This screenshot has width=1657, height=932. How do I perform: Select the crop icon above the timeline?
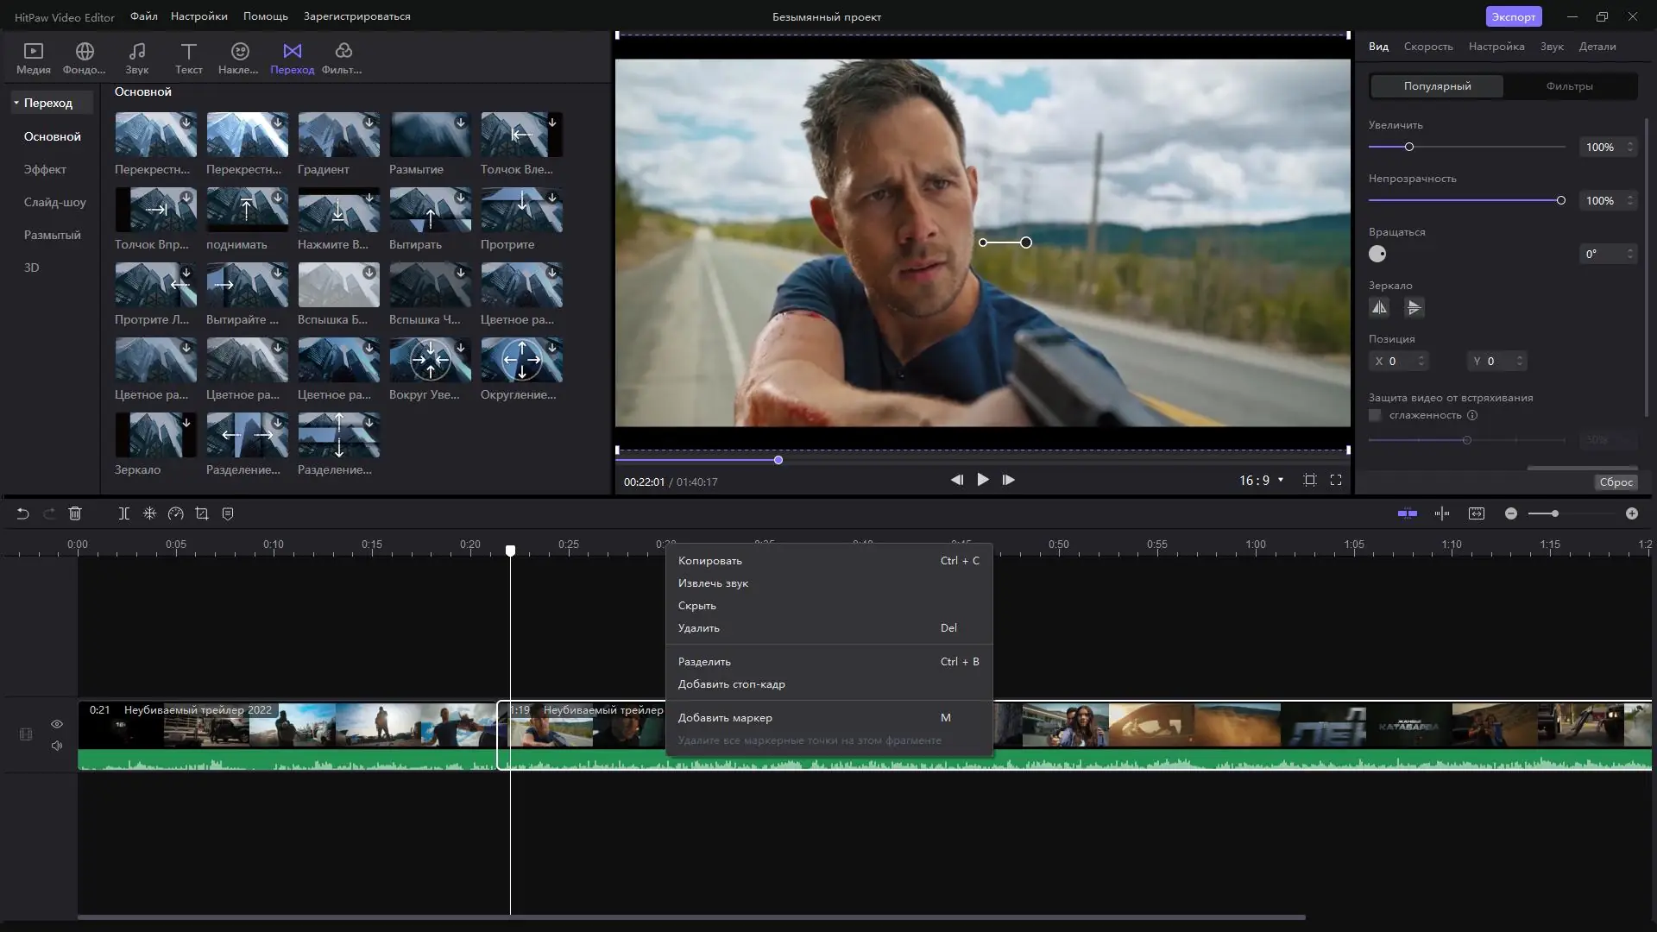[x=201, y=513]
